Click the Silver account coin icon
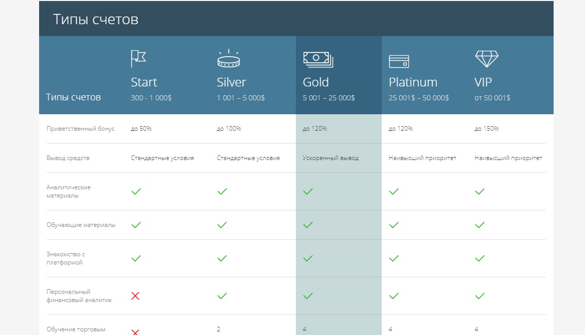 tap(229, 58)
